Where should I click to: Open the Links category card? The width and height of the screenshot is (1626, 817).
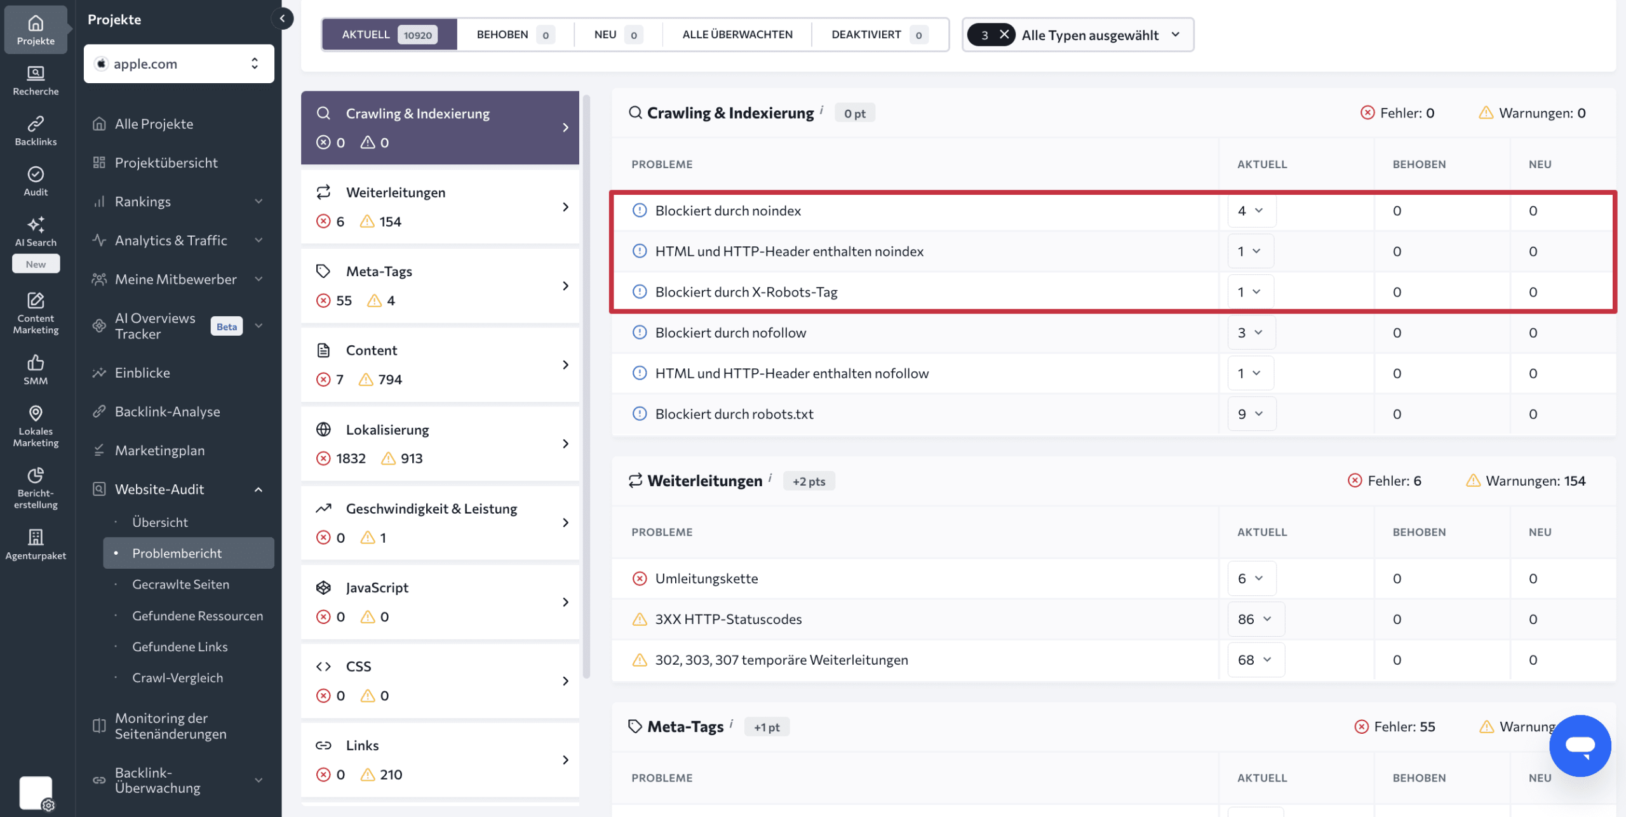point(440,760)
